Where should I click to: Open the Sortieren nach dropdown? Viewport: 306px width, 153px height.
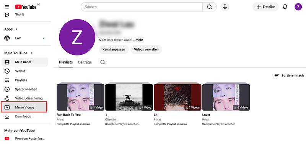click(x=289, y=75)
